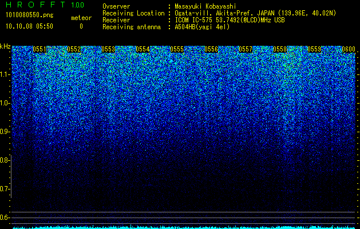Image resolution: width=360 pixels, height=229 pixels.
Task: Click the Receiving antenna label
Action: click(x=132, y=27)
